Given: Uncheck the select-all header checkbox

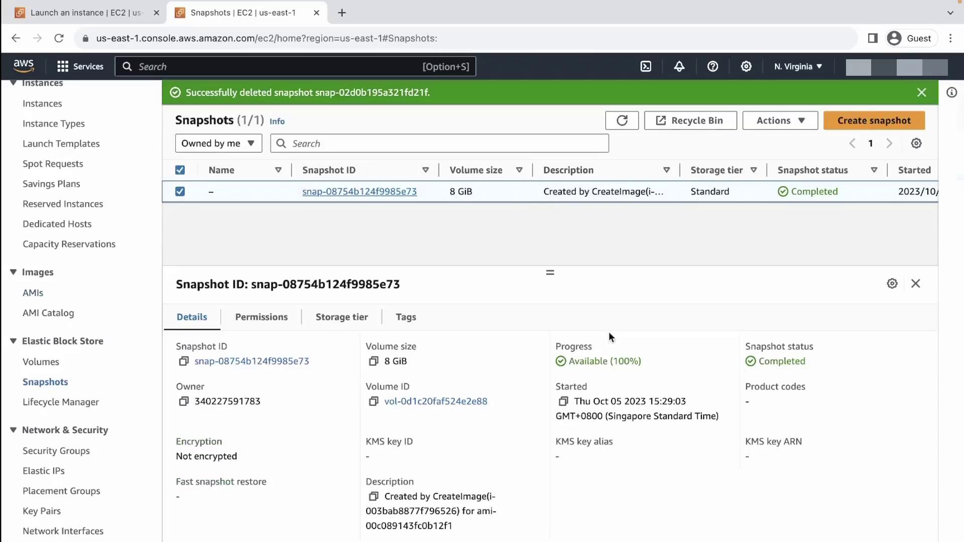Looking at the screenshot, I should (x=180, y=170).
